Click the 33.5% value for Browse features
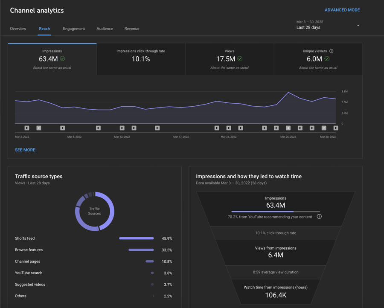Screen dimensions: 384x308 167,250
